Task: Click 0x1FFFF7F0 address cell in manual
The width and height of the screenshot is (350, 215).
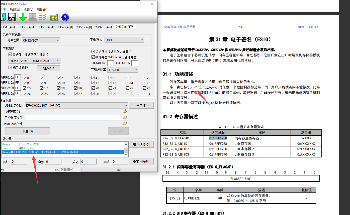Action: pyautogui.click(x=218, y=154)
